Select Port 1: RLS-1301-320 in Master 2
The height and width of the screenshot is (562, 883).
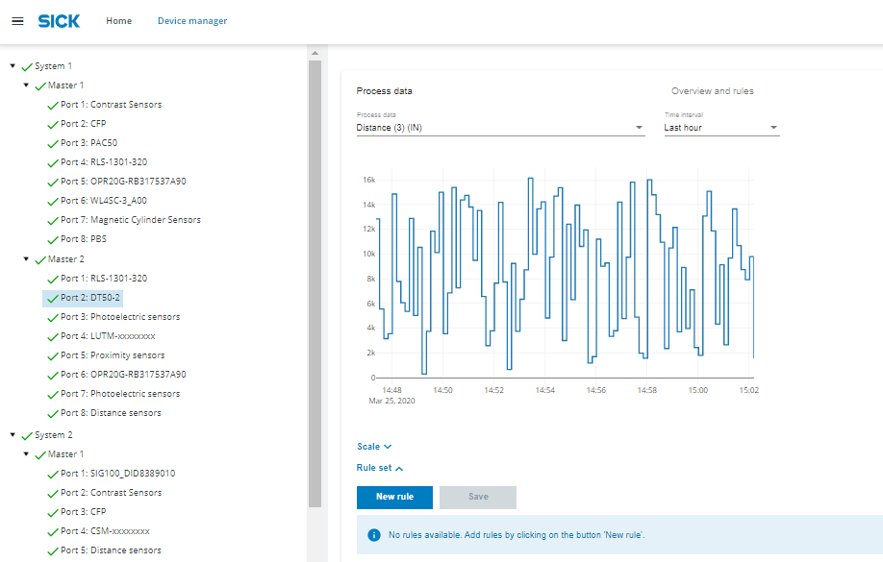[104, 279]
